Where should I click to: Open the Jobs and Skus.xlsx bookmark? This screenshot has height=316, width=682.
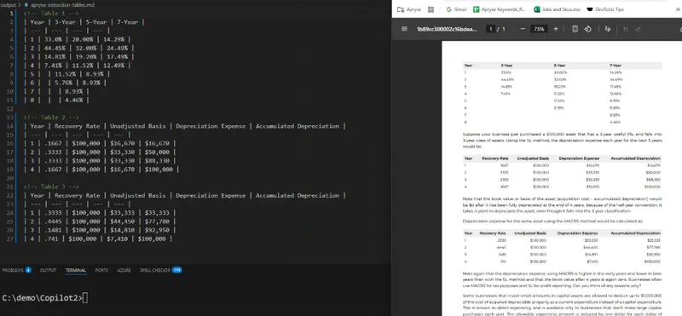pos(558,9)
